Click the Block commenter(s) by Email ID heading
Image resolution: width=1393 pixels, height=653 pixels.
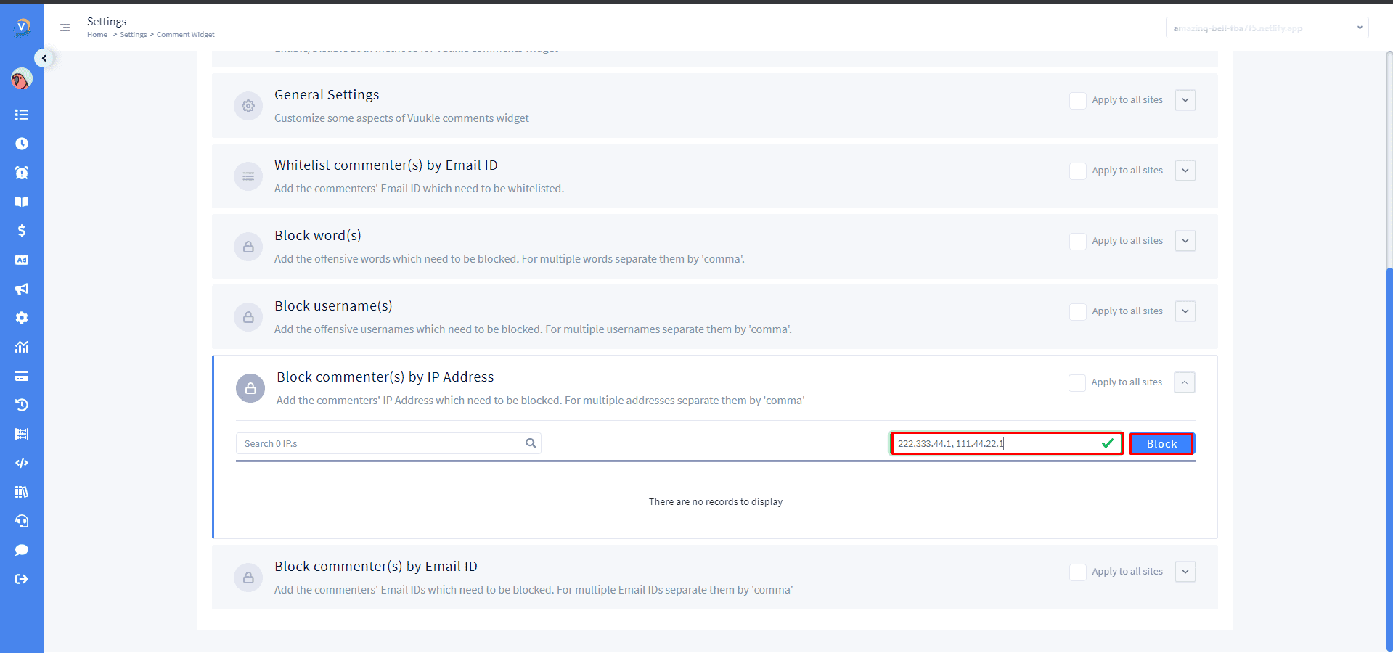point(376,567)
